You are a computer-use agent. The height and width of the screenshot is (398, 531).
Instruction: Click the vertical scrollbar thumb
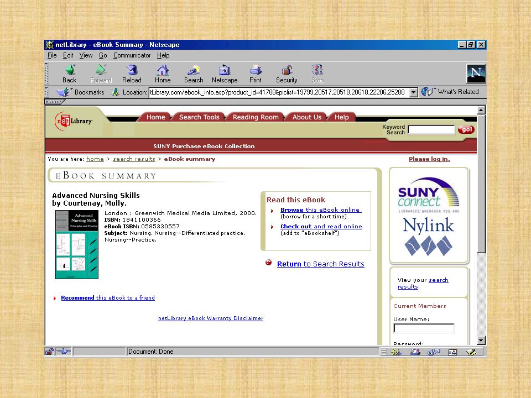coord(481,184)
